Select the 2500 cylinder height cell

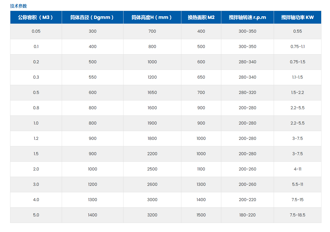pyautogui.click(x=152, y=169)
